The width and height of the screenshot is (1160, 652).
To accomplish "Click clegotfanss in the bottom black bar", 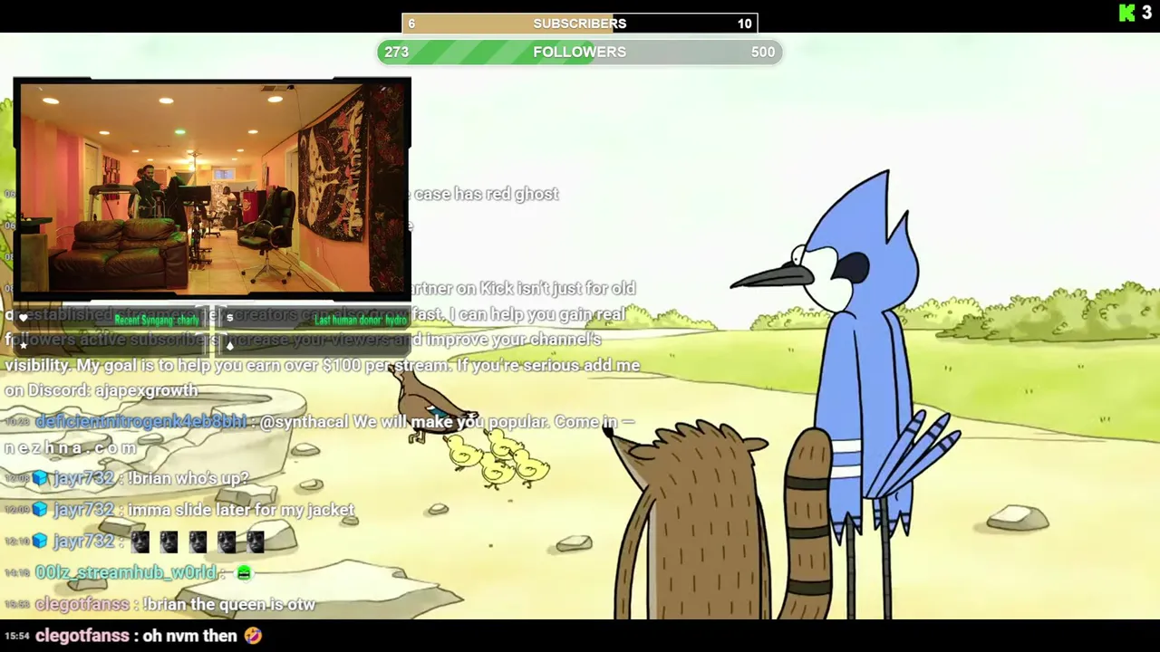I will [x=82, y=636].
